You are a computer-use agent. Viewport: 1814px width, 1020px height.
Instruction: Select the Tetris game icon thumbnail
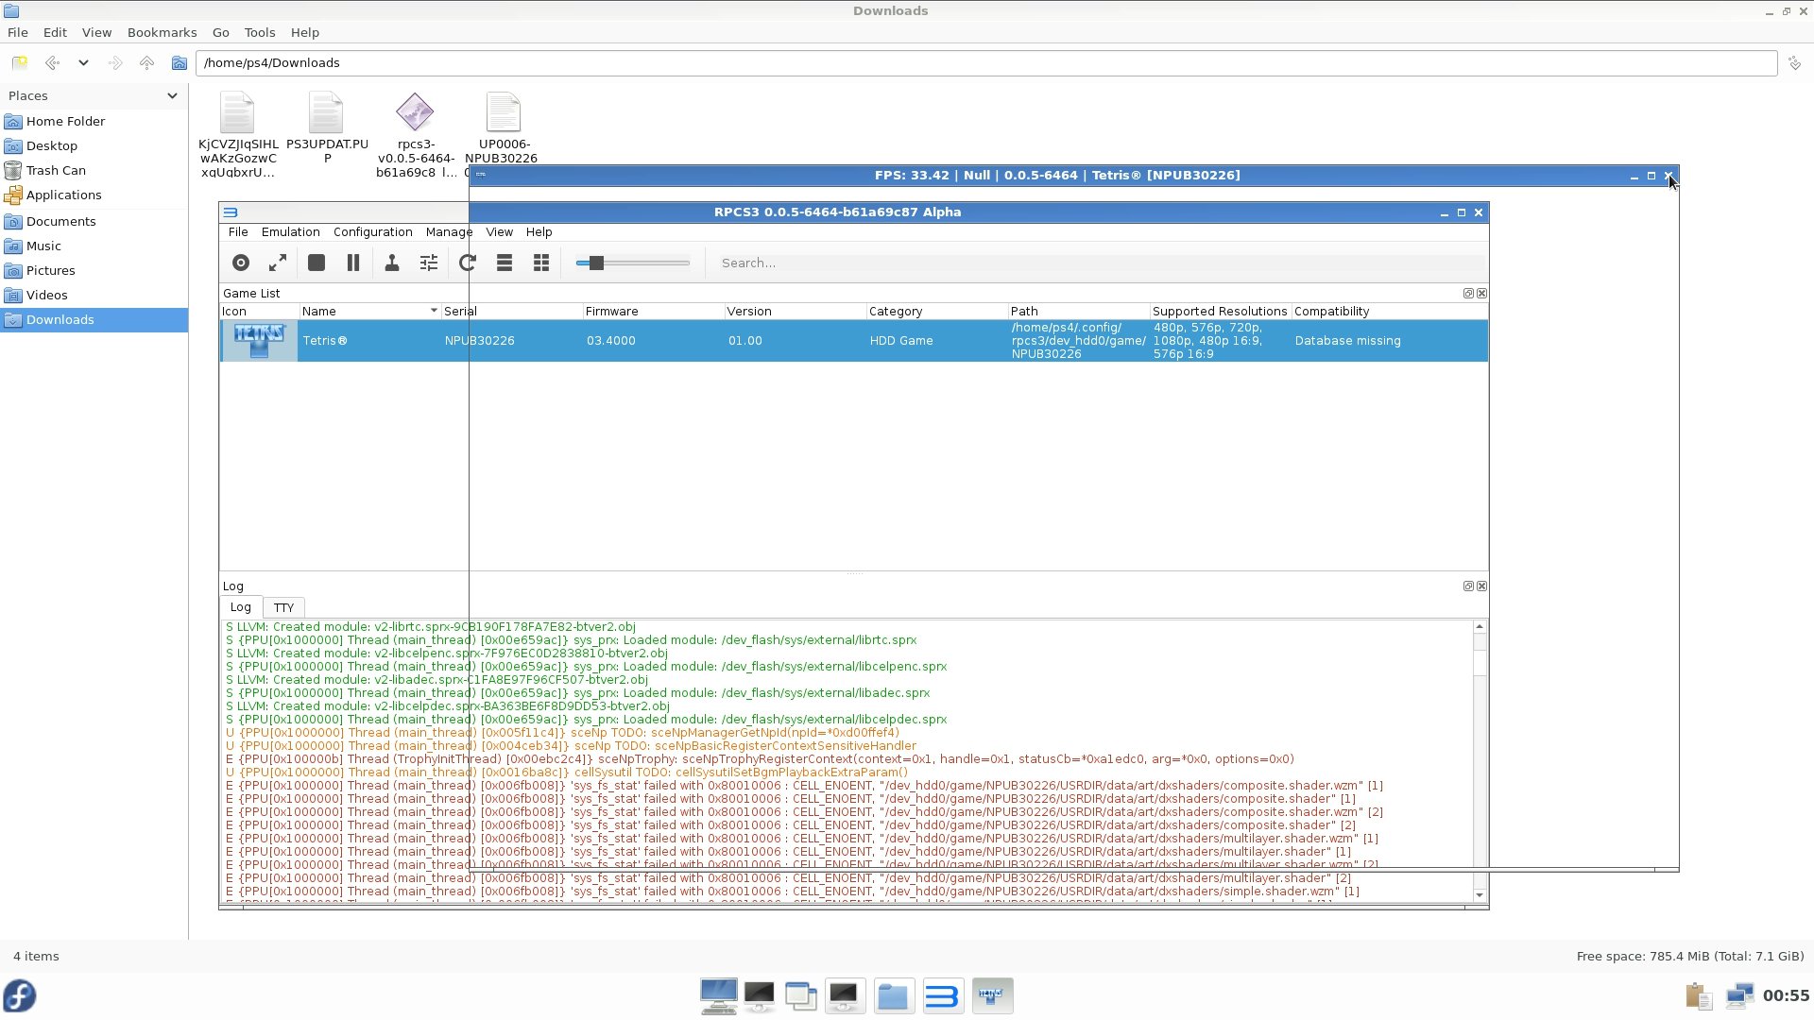coord(259,341)
